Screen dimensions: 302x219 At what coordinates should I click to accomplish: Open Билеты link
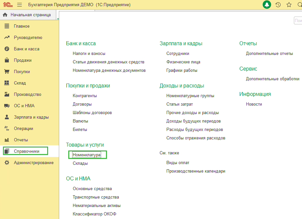pyautogui.click(x=80, y=130)
